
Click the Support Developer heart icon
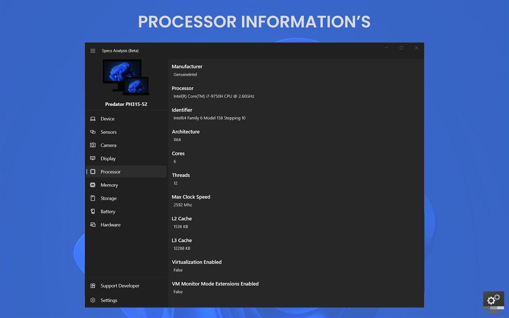pos(93,286)
